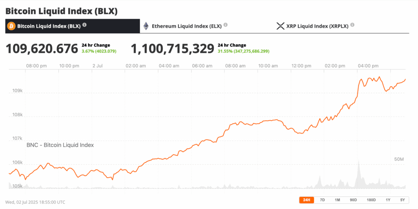This screenshot has width=418, height=209.
Task: Open info icon beside XRP Liquid Index tab
Action: tap(352, 25)
